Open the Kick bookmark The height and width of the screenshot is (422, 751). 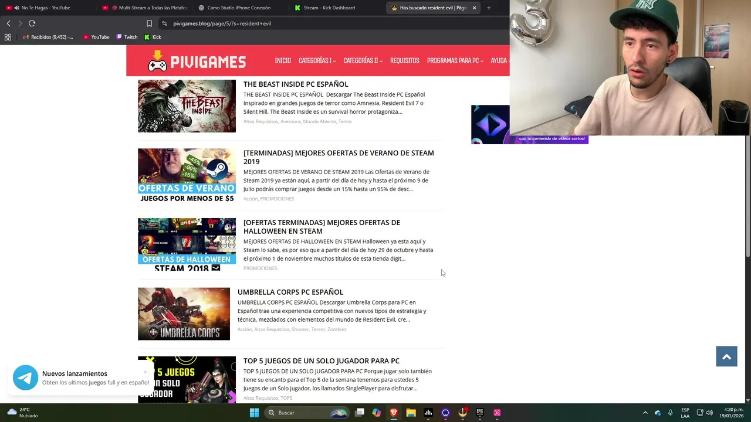click(x=153, y=37)
